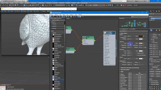The image size is (161, 90).
Task: Open Utilities menu in Slate Material Editor
Action: pos(80,15)
